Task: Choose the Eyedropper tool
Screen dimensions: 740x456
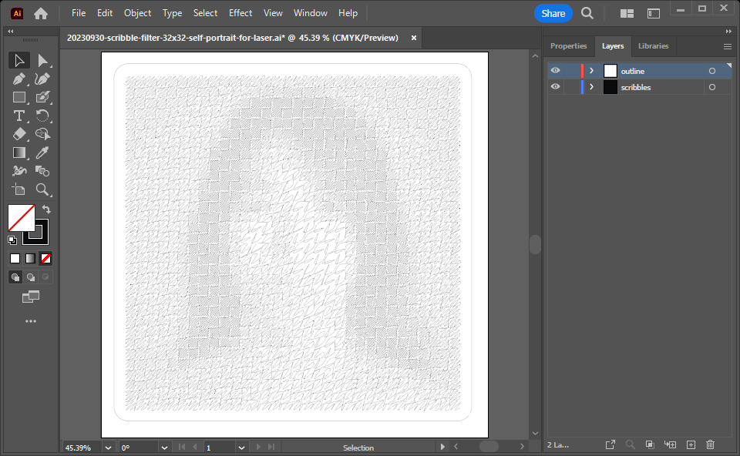Action: pyautogui.click(x=43, y=153)
